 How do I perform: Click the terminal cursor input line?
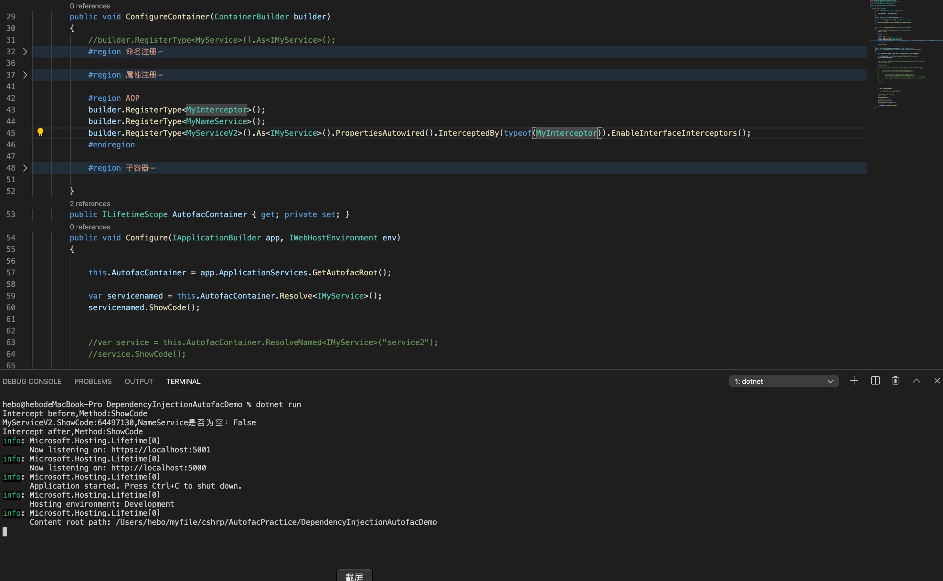pyautogui.click(x=5, y=532)
